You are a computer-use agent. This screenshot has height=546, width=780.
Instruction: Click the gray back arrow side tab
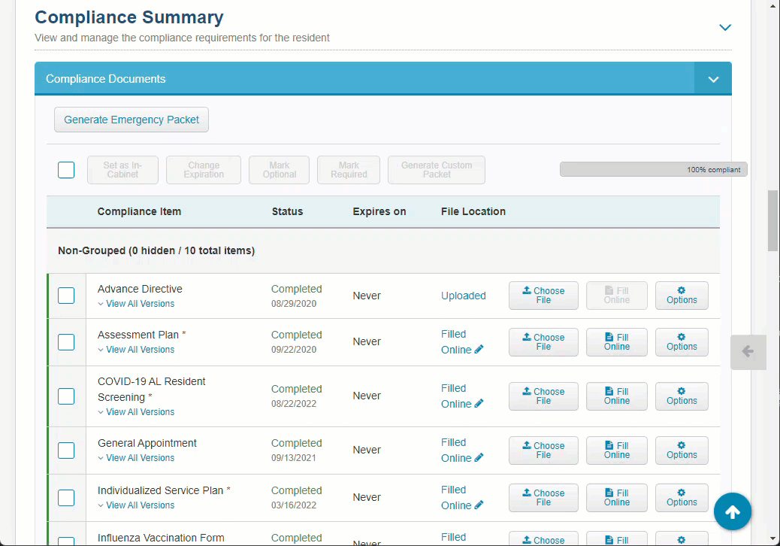click(x=748, y=352)
